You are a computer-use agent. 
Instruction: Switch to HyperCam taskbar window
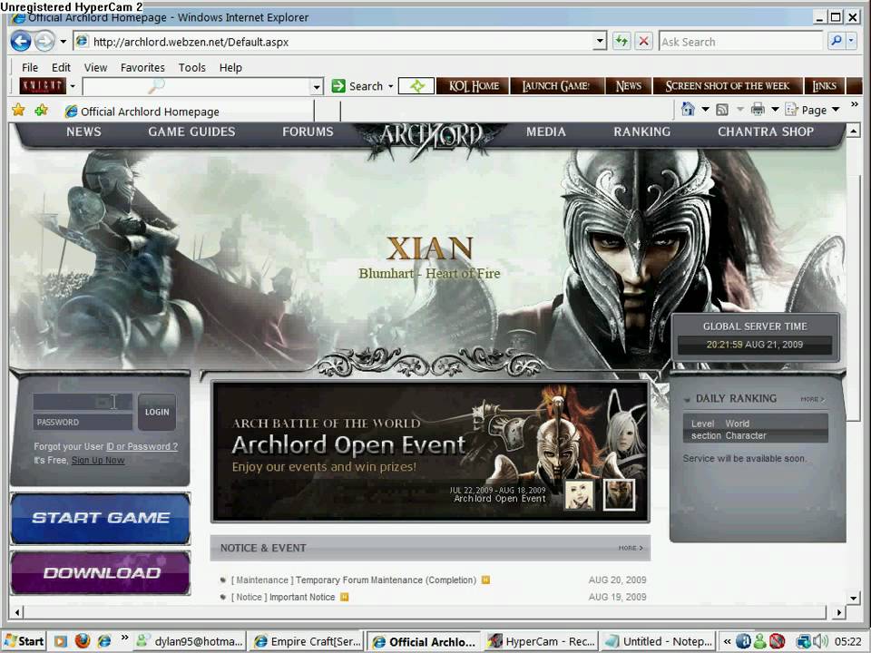coord(541,641)
